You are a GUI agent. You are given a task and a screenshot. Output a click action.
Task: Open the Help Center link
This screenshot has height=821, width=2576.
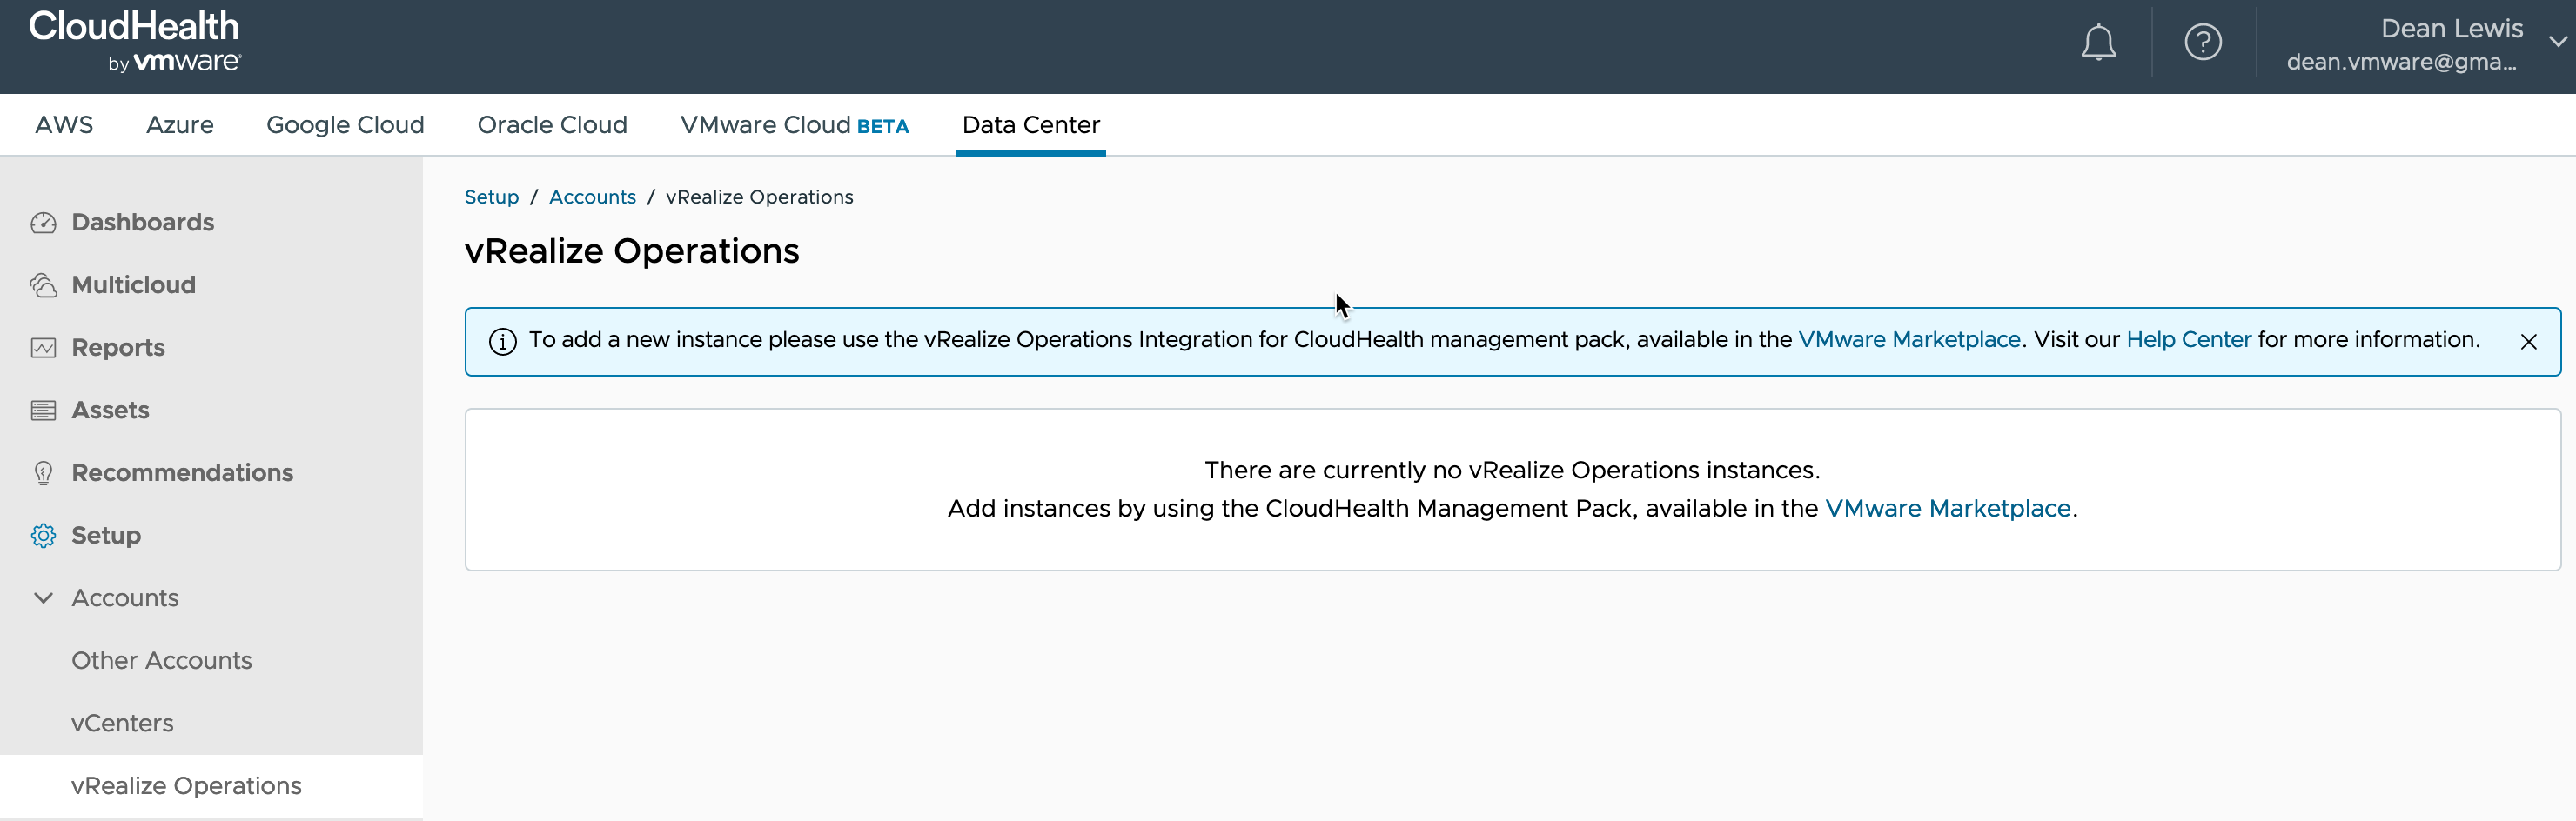(2188, 339)
